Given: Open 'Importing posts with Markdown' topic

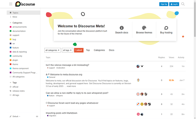Looking at the screenshot, I should 62,113.
